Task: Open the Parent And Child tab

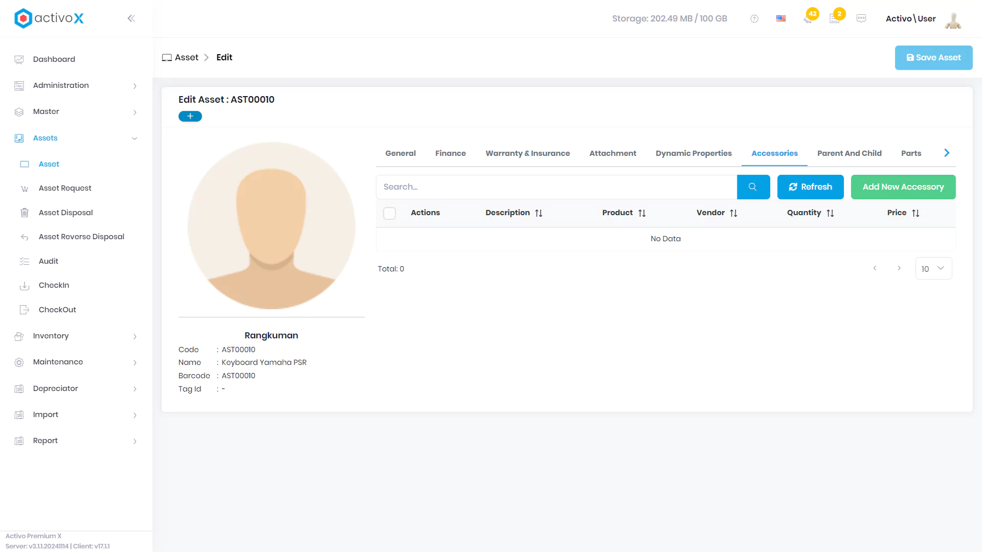Action: click(850, 153)
